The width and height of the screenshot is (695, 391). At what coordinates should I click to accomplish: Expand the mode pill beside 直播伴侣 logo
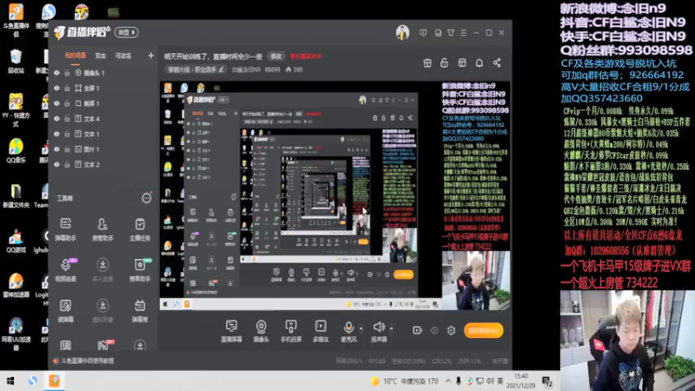click(127, 32)
